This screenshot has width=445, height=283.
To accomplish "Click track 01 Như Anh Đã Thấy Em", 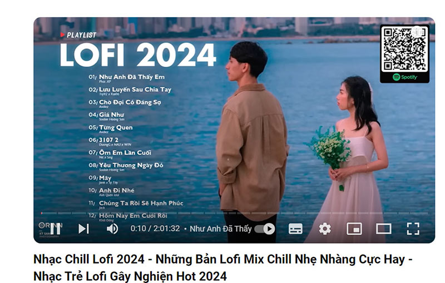I will click(x=127, y=77).
